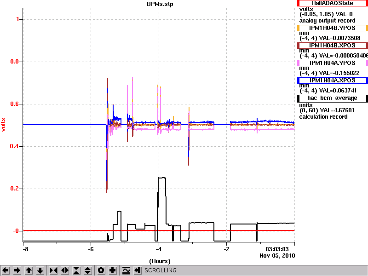Click the outward-pointing horizontal triangles zoom icon

65,270
